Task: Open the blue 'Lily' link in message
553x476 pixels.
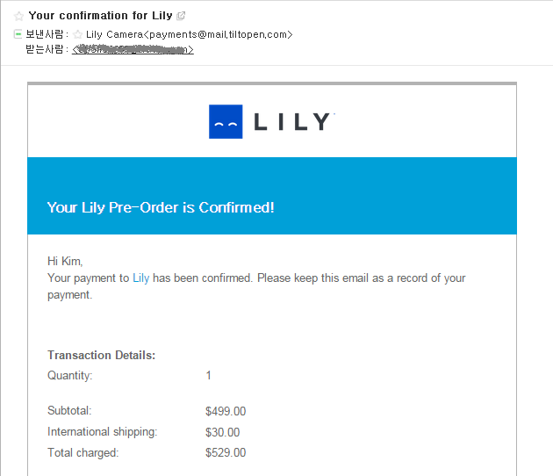Action: pyautogui.click(x=140, y=278)
